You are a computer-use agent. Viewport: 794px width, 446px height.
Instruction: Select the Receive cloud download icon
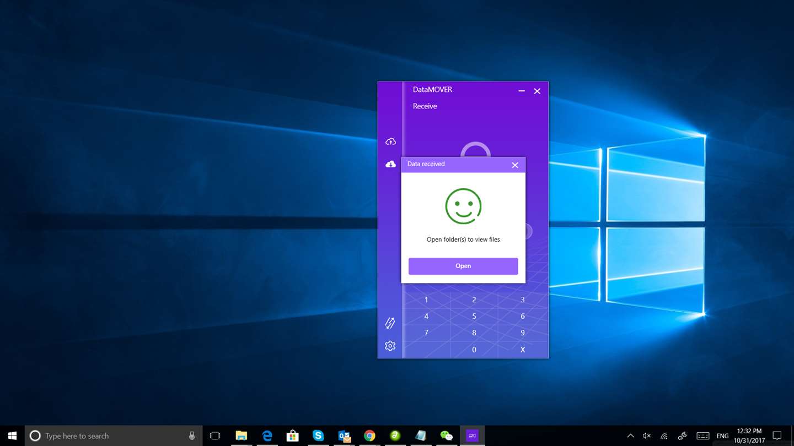390,164
